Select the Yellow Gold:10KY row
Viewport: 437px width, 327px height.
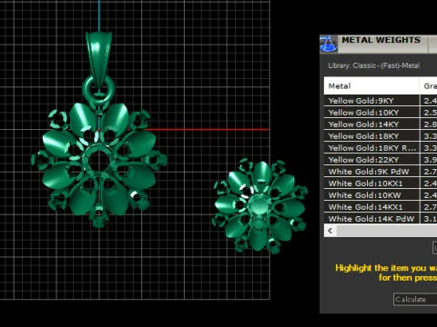tap(381, 113)
